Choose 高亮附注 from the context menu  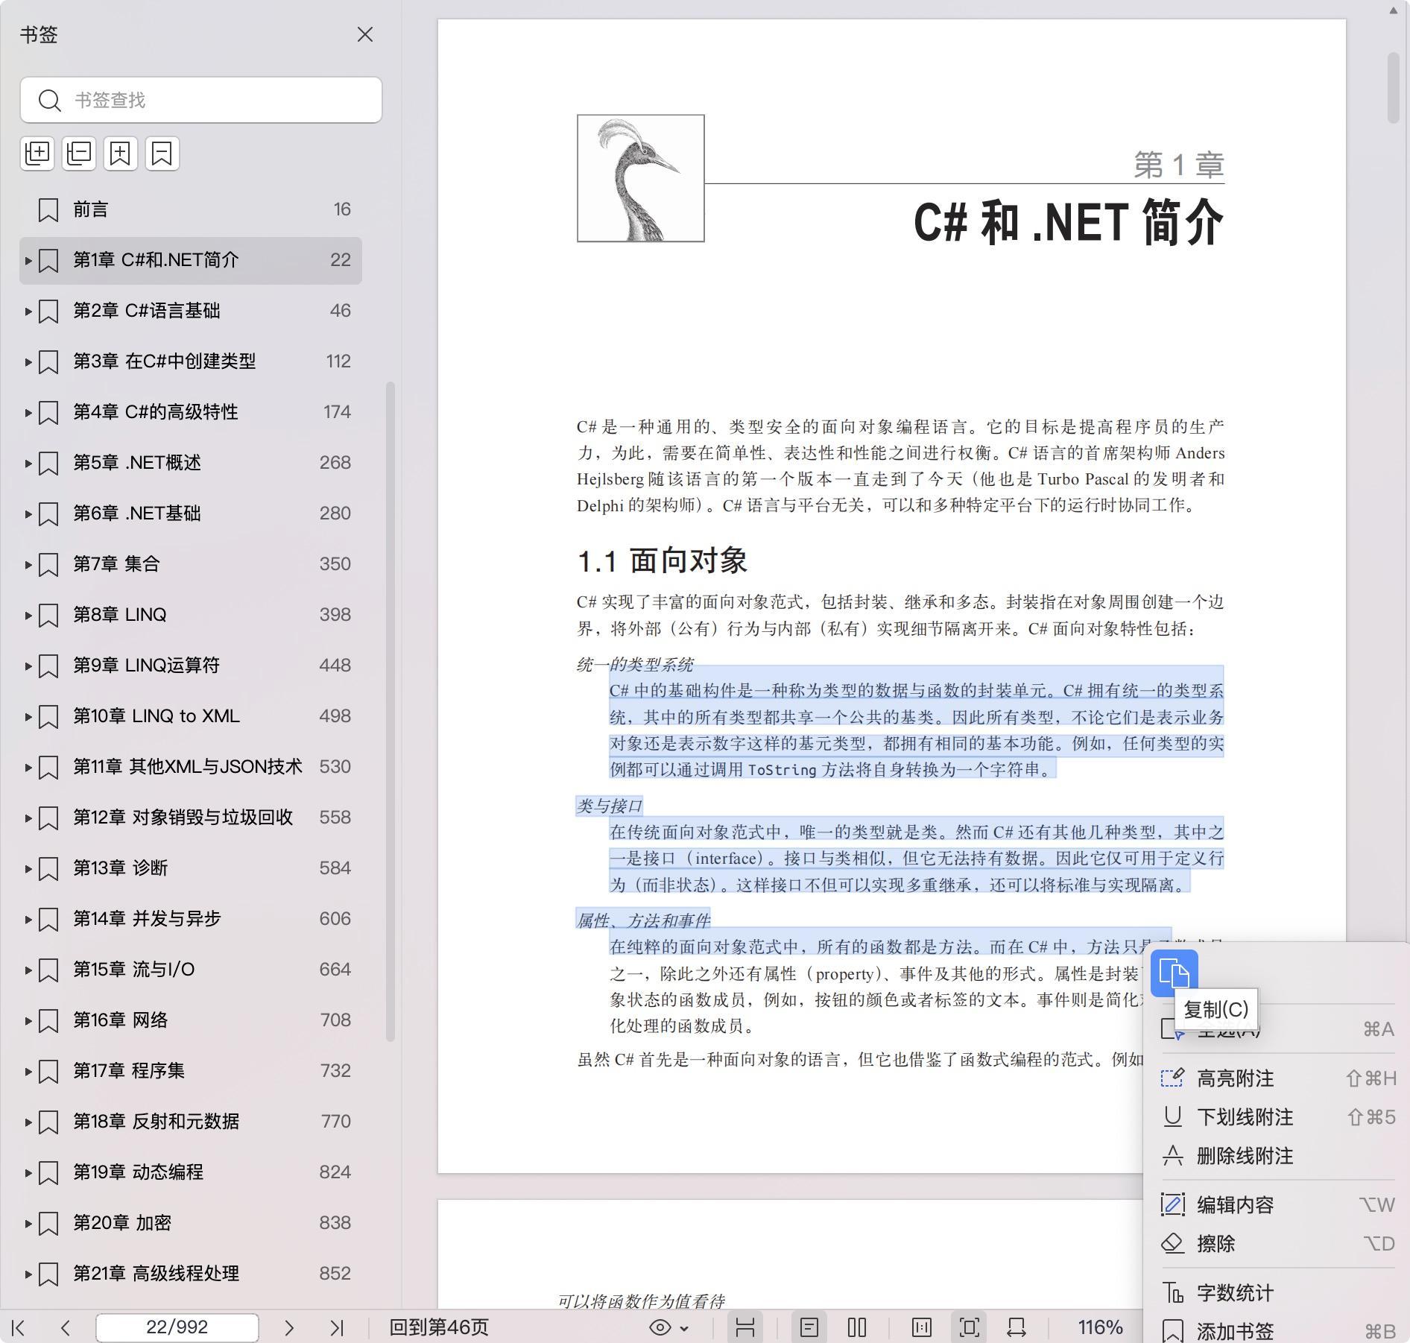[1235, 1078]
